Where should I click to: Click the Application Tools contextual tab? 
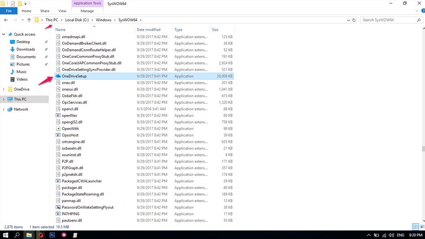pyautogui.click(x=87, y=3)
